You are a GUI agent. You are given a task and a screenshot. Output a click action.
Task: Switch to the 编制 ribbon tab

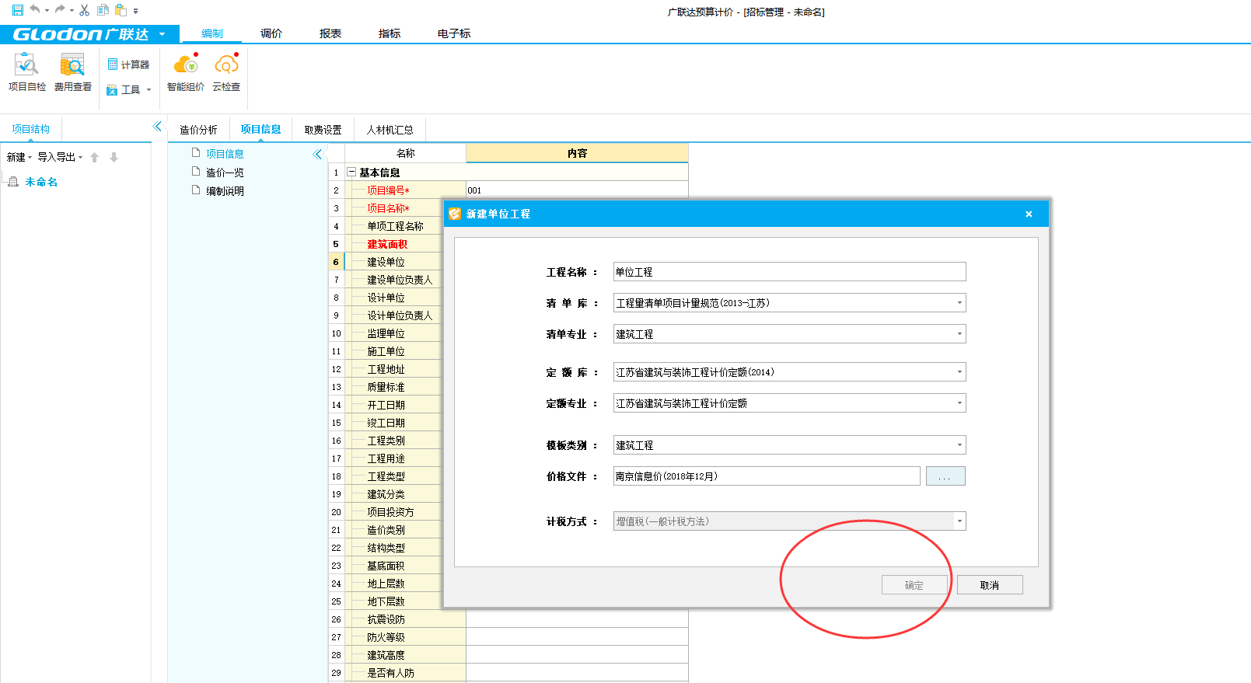pyautogui.click(x=212, y=33)
